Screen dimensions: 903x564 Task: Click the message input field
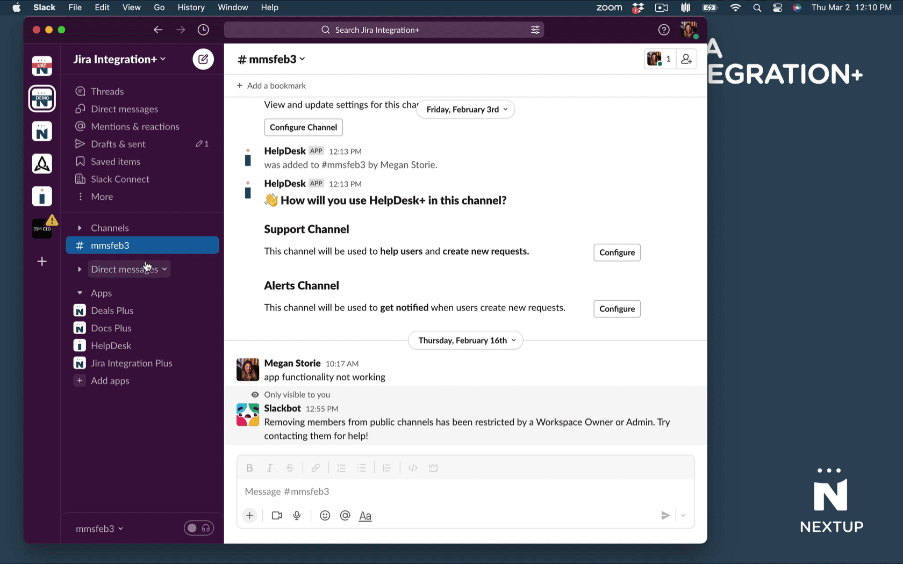point(465,491)
